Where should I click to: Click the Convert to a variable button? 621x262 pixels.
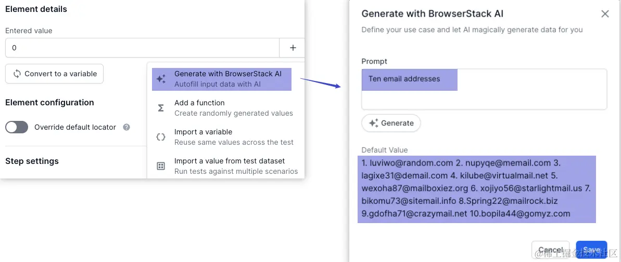click(x=54, y=74)
